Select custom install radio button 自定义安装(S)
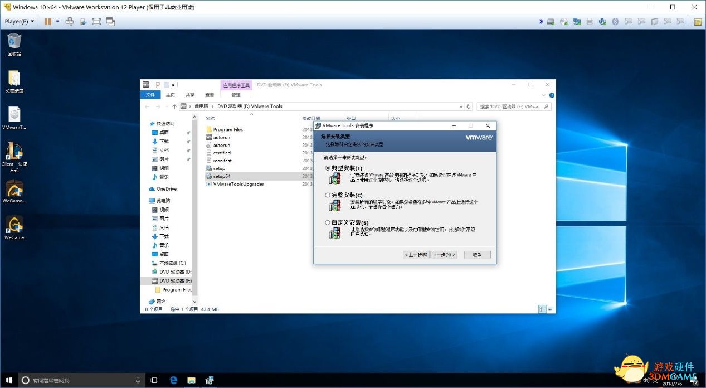Viewport: 706px width, 388px height. (328, 222)
